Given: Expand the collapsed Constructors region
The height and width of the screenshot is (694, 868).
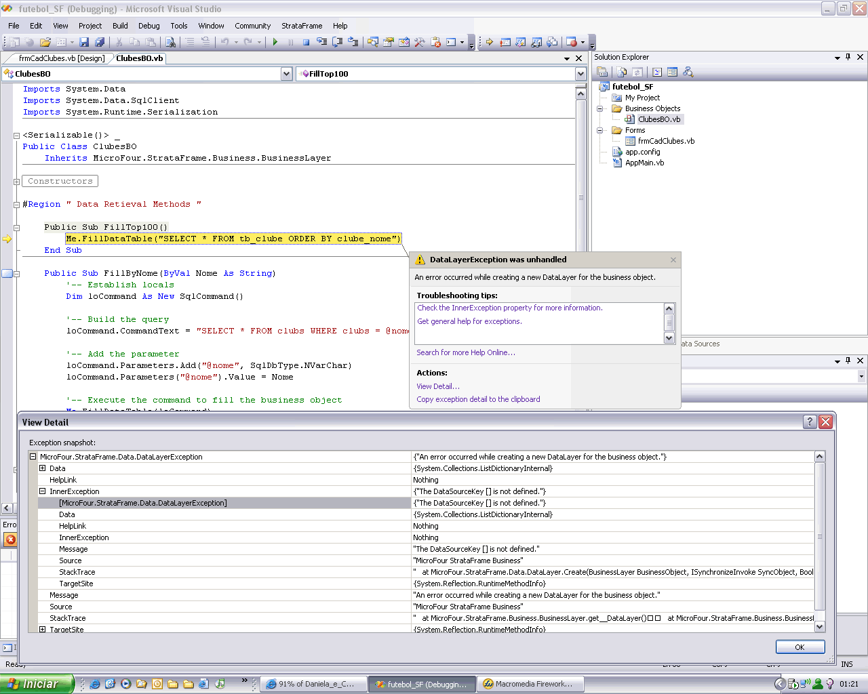Looking at the screenshot, I should 16,182.
